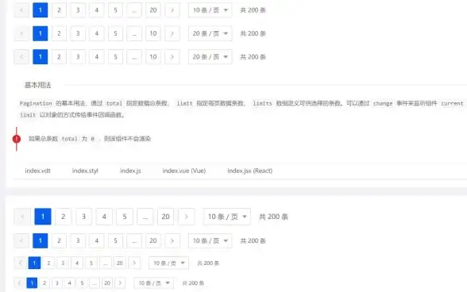Select page 4 in the largest pagination row

104,217
